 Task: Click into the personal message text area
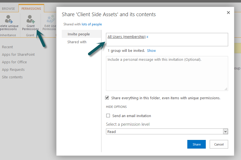(x=167, y=73)
